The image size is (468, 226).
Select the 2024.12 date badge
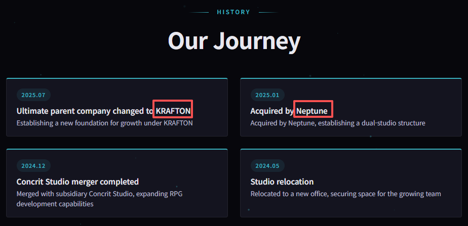pos(33,166)
